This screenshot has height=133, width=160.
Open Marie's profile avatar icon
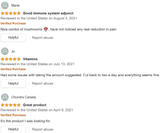[x=5, y=5]
